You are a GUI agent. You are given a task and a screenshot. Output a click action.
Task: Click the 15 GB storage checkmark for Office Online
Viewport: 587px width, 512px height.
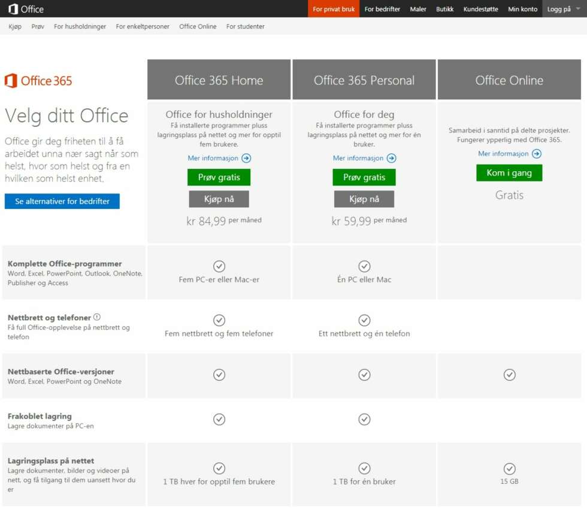tap(510, 468)
